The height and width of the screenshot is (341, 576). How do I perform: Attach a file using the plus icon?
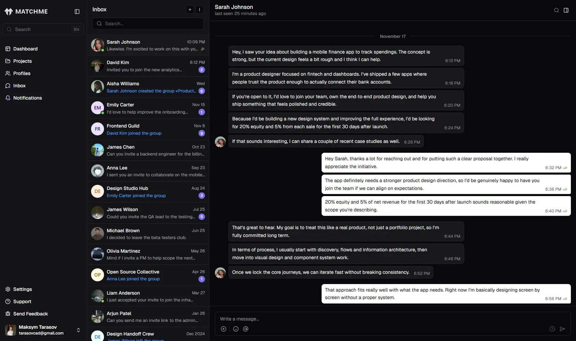point(224,329)
